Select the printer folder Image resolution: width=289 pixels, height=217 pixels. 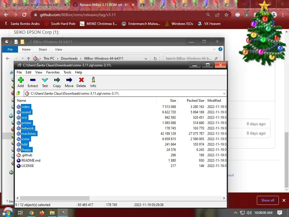[26, 123]
